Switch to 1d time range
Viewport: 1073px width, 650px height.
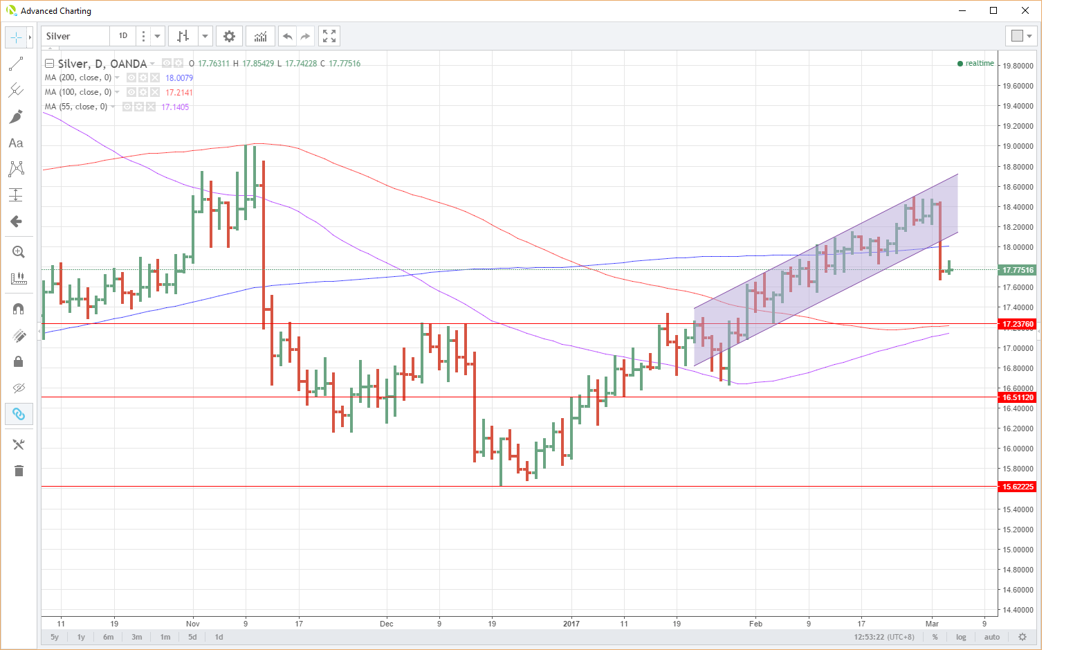219,637
